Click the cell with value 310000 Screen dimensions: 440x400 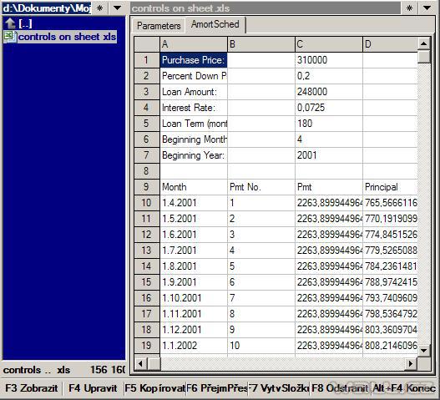click(x=329, y=60)
